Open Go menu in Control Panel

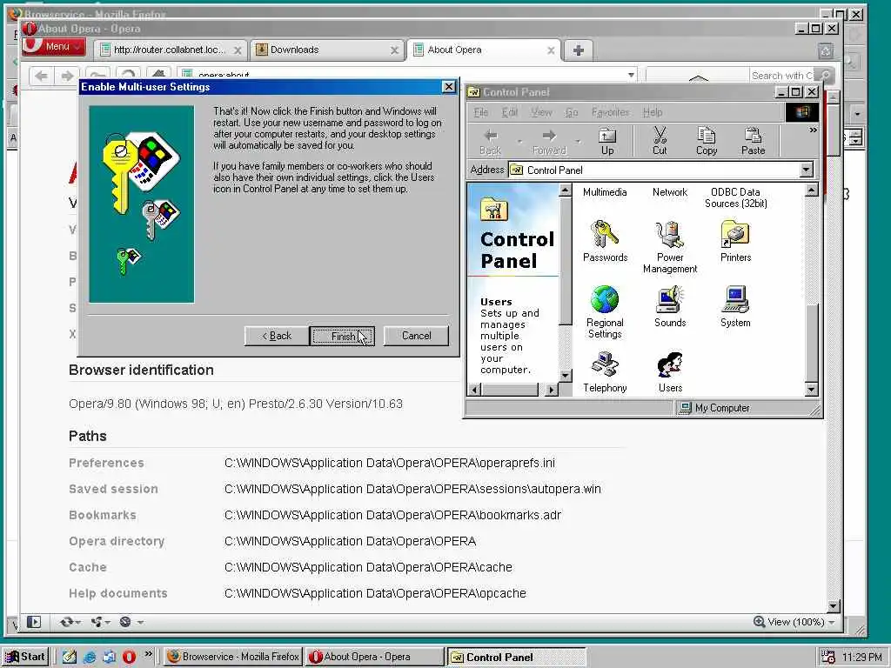pos(571,112)
